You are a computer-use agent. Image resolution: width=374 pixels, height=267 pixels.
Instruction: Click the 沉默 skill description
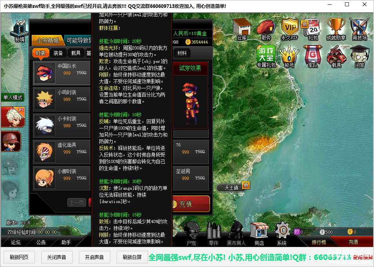point(133,195)
